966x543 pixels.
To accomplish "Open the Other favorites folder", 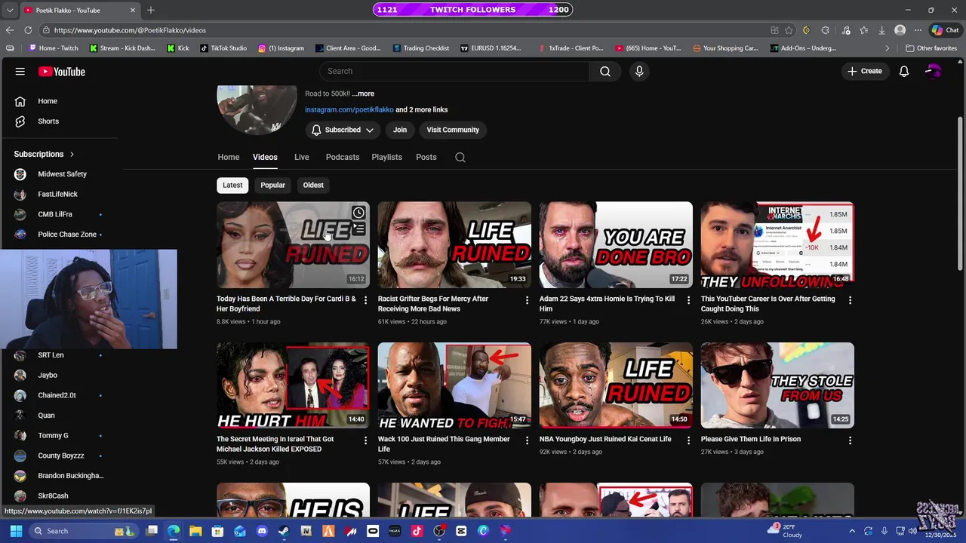I will click(933, 48).
